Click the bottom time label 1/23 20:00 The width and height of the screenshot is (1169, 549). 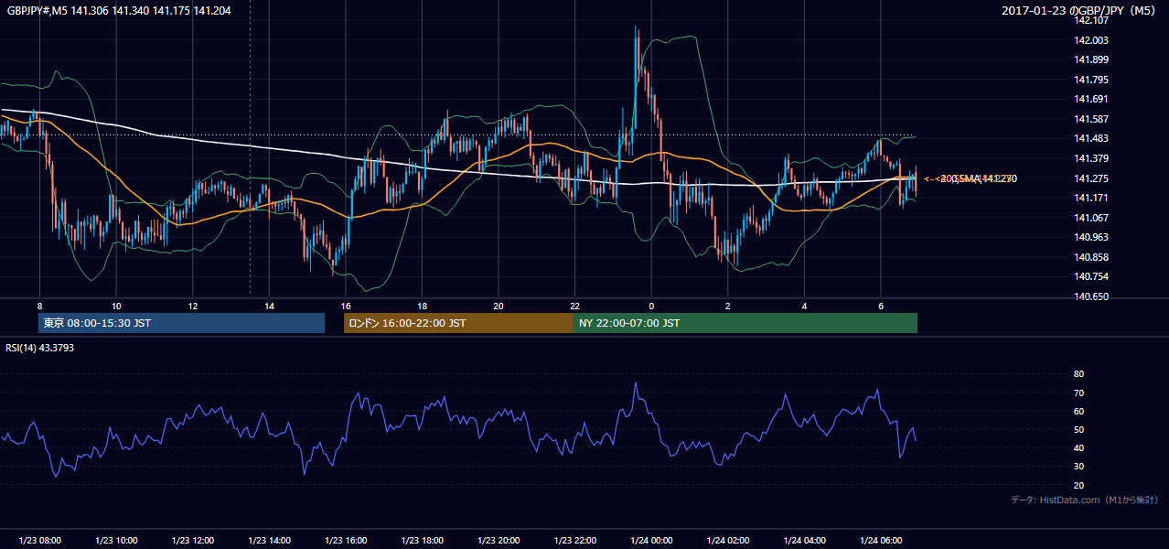(498, 541)
